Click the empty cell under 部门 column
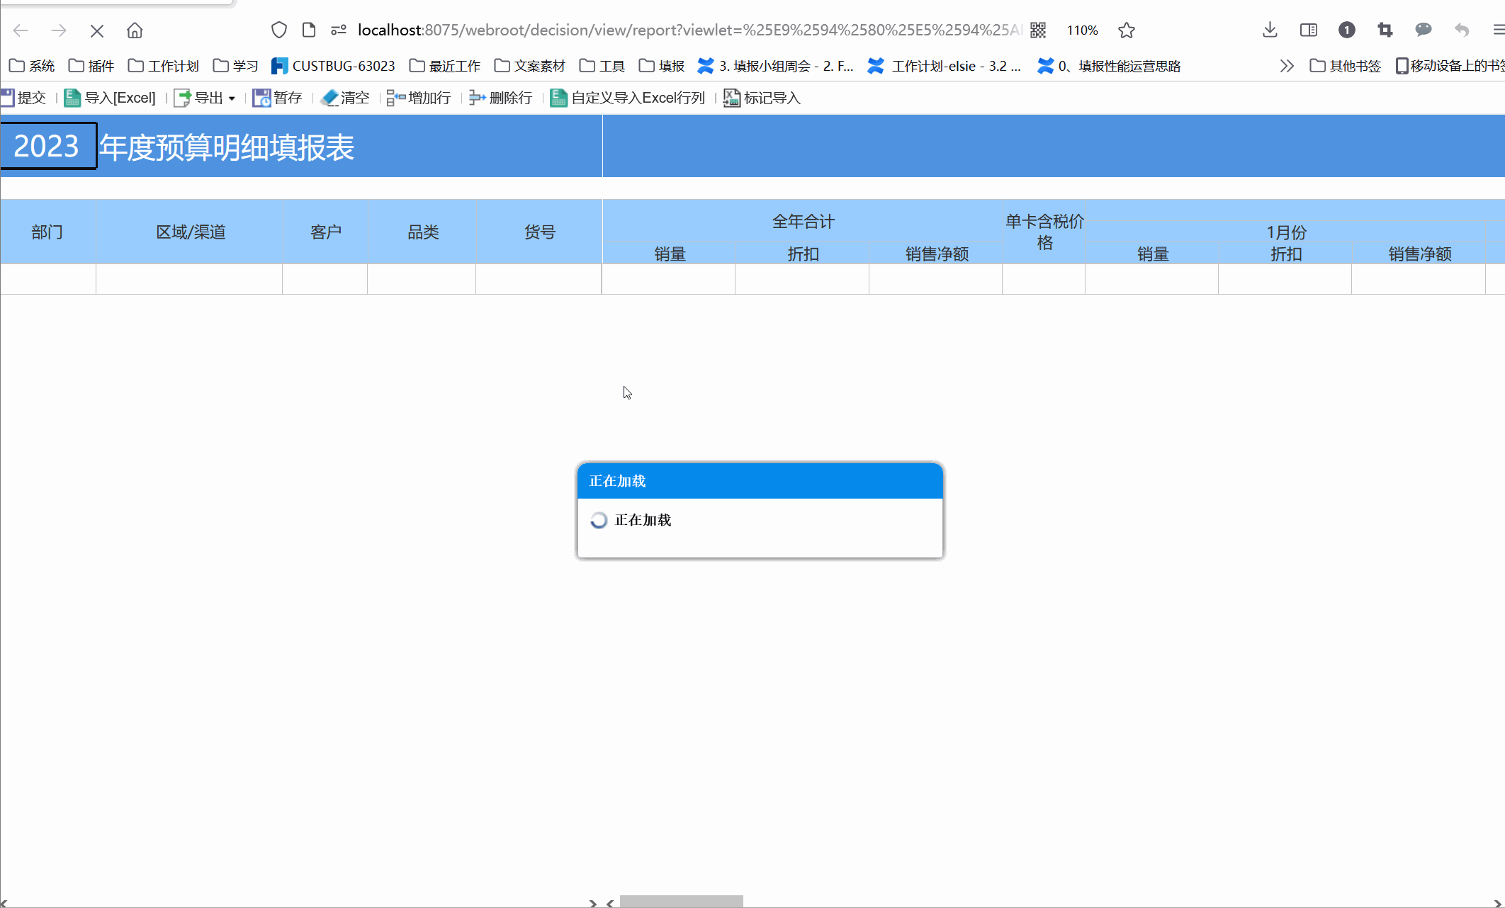The image size is (1505, 908). (x=47, y=279)
